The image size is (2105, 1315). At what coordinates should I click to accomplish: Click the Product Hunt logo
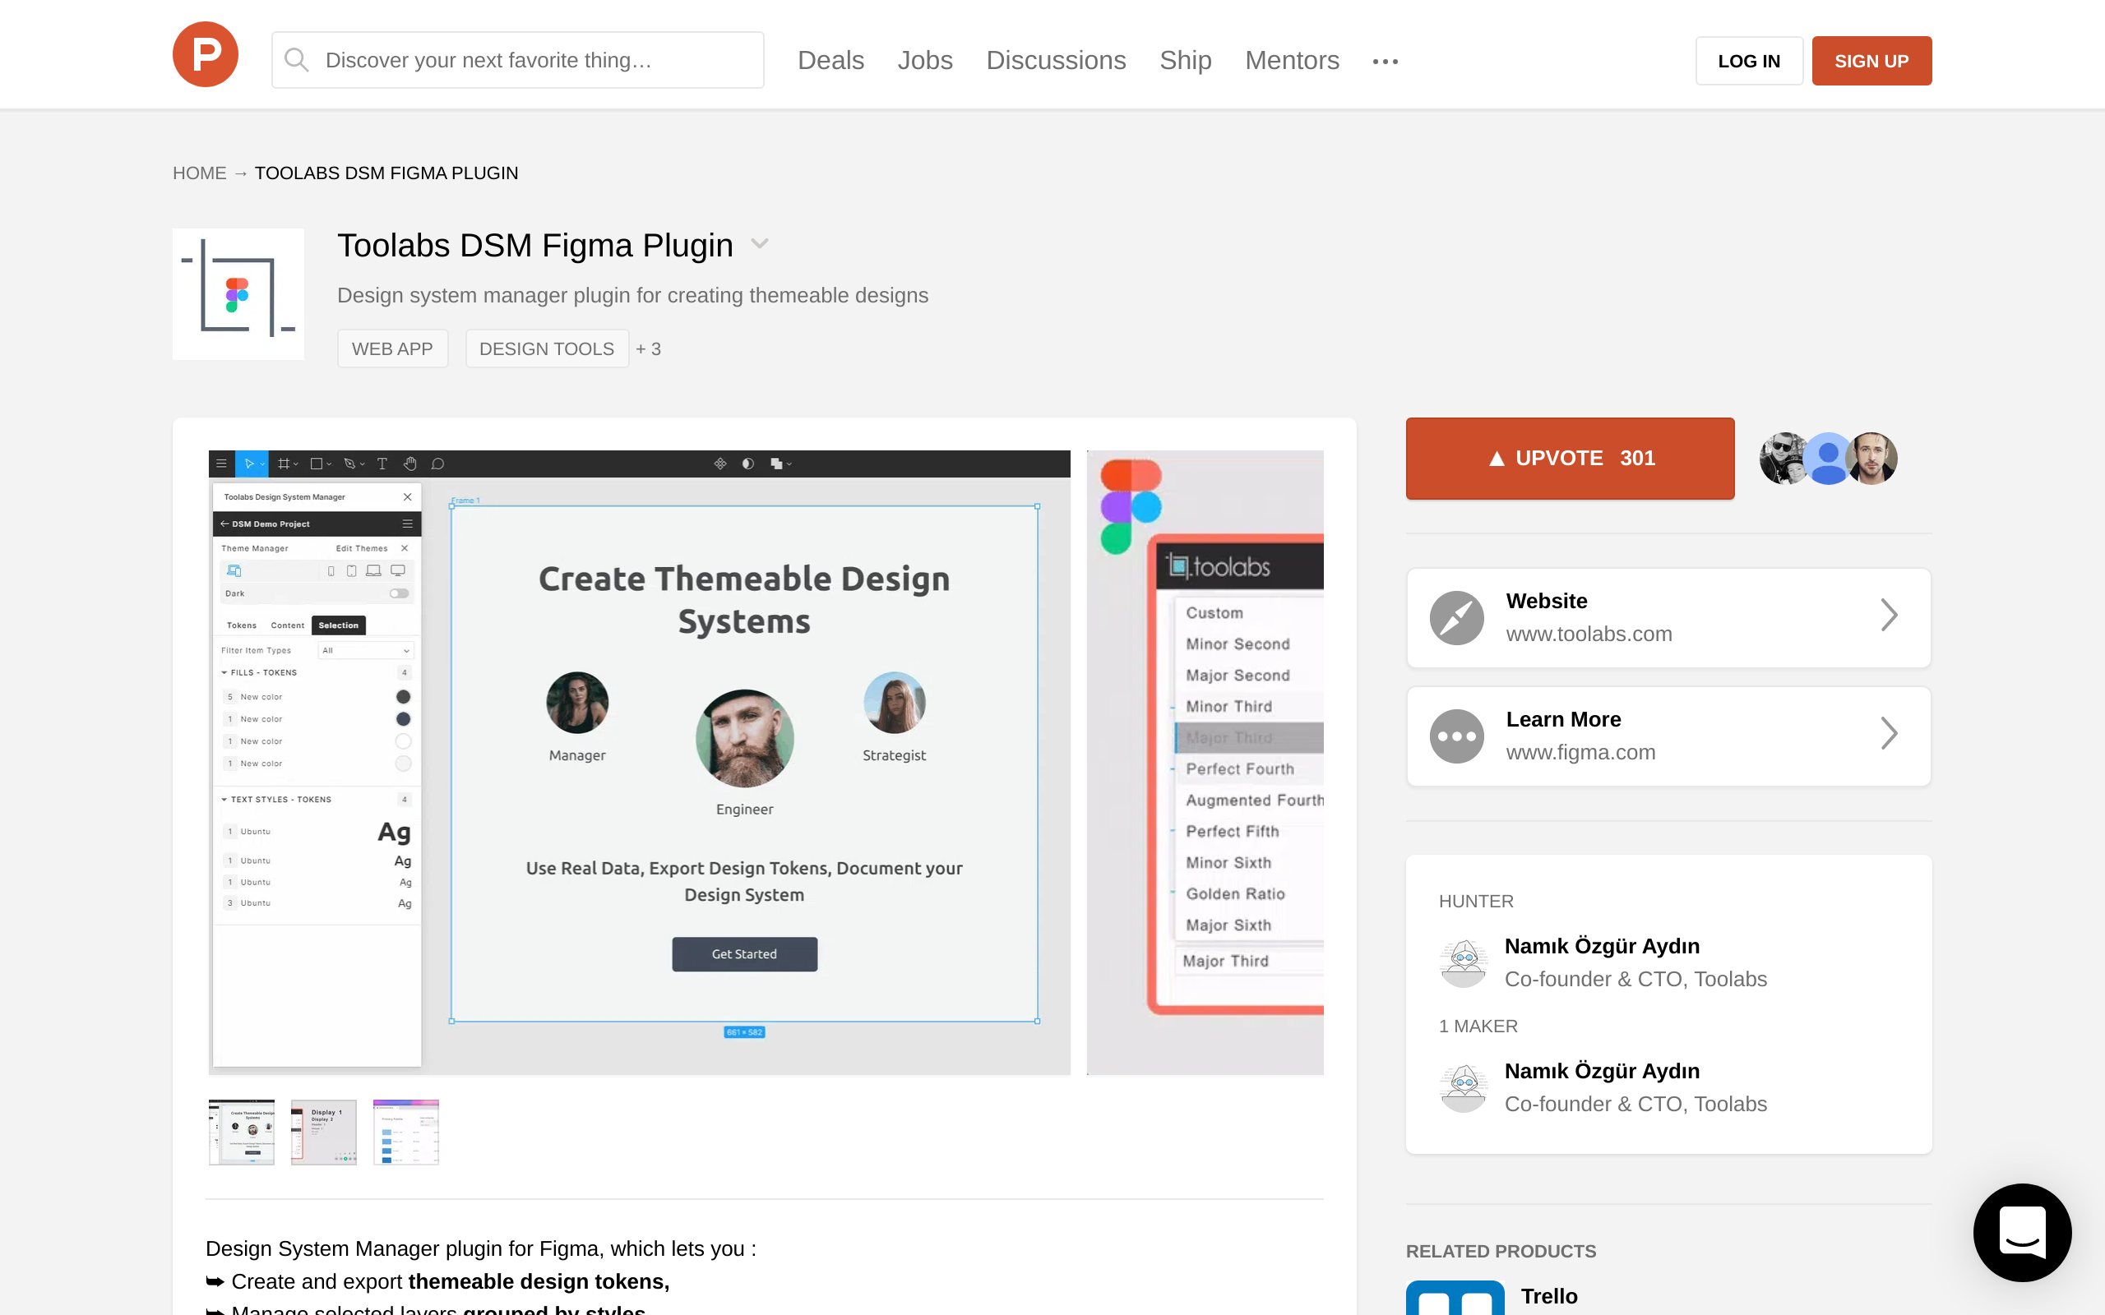[206, 54]
